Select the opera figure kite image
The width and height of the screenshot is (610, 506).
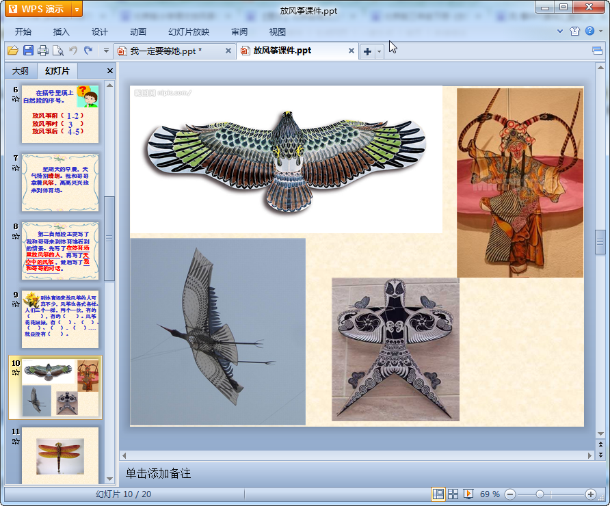[x=520, y=183]
